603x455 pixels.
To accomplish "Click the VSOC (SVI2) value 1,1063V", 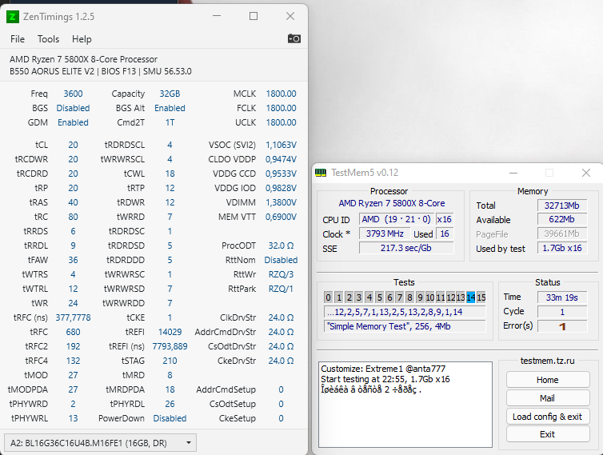I will [x=281, y=145].
